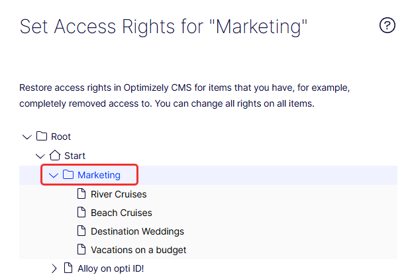Screen dimensions: 406x275
Task: Choose Destination Weddings item
Action: coord(137,231)
